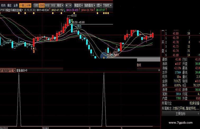Image resolution: width=200 pixels, height=129 pixels.
Task: Click the MA2=41.152 value in indicator header
Action: [x=57, y=10]
